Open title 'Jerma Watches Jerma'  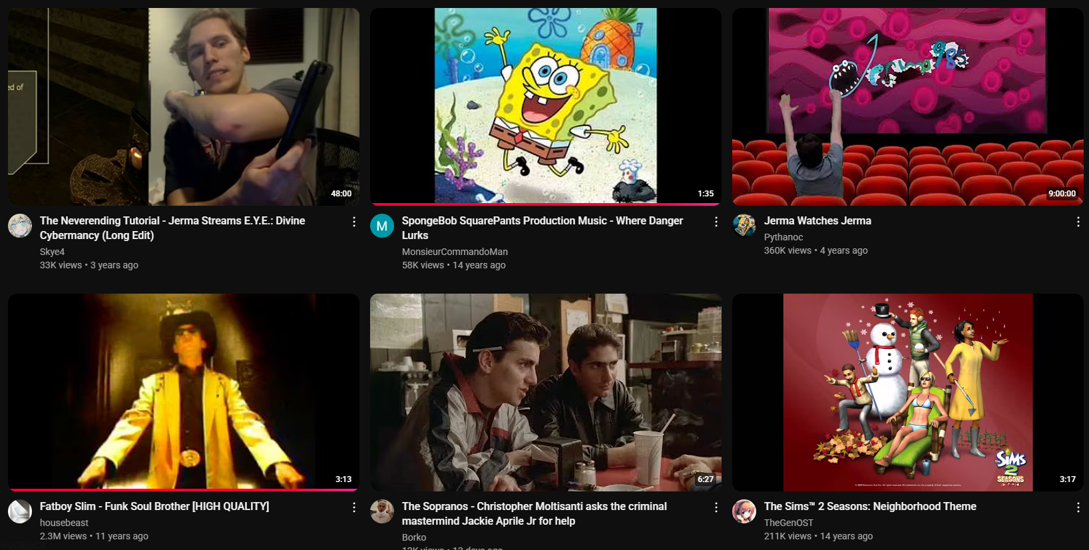817,220
